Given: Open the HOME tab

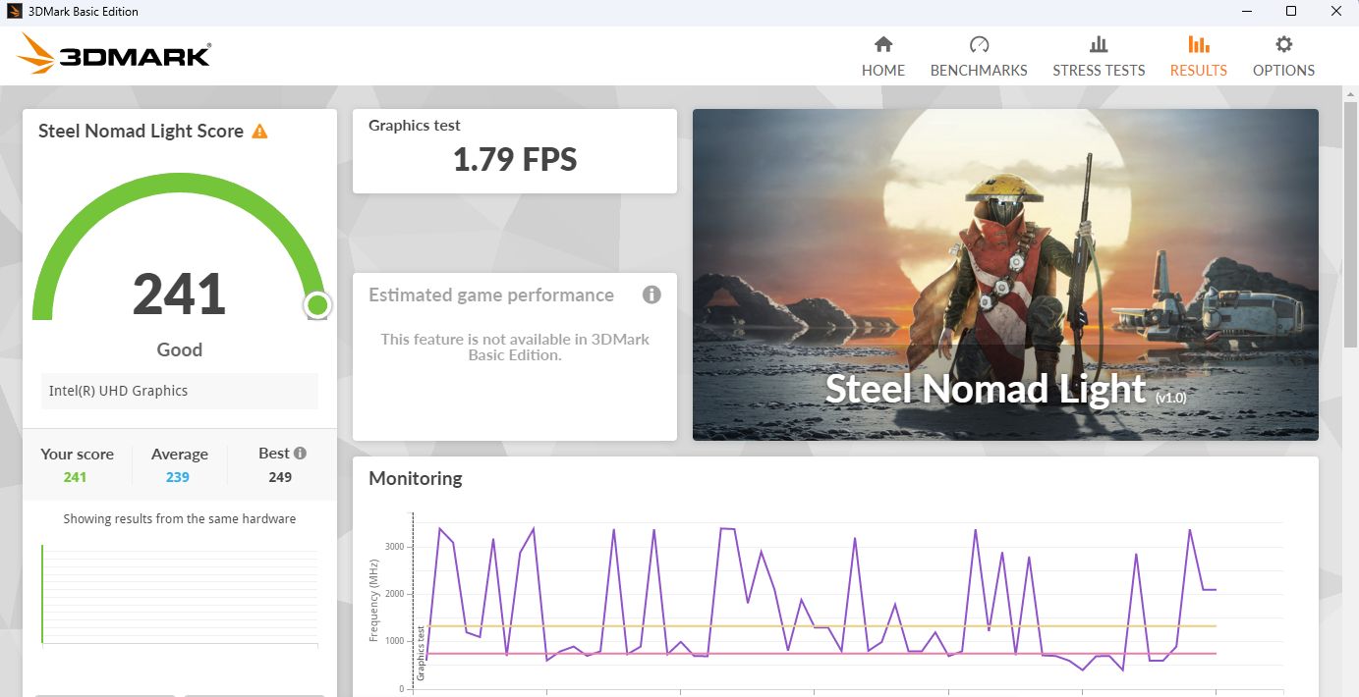Looking at the screenshot, I should pos(882,57).
